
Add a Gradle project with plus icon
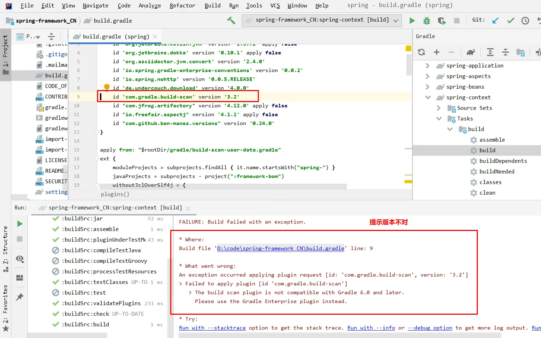(x=436, y=52)
